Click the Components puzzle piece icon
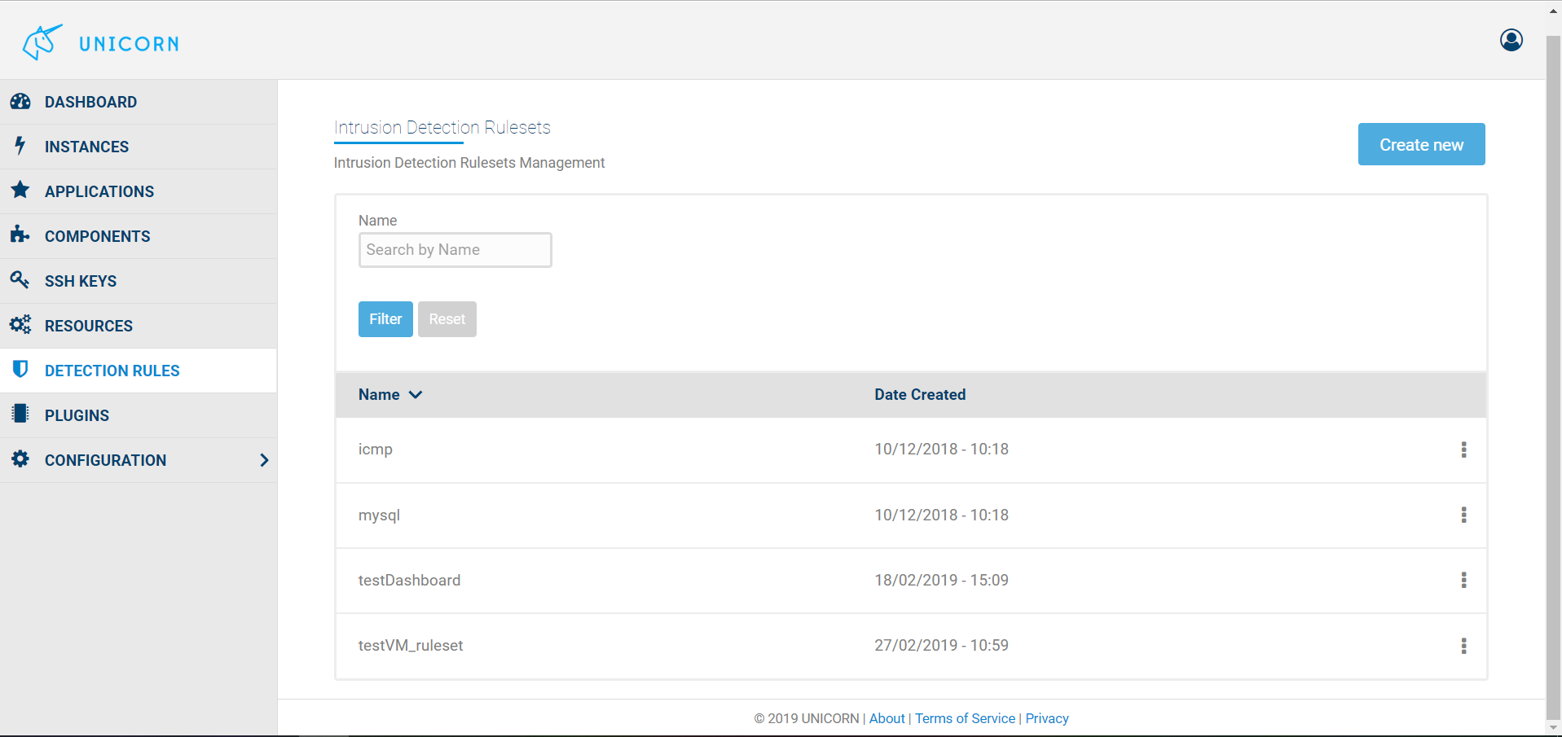Viewport: 1562px width, 737px height. [20, 235]
